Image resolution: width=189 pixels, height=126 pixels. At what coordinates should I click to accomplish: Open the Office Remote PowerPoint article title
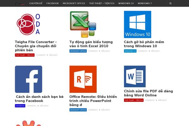(x=93, y=101)
